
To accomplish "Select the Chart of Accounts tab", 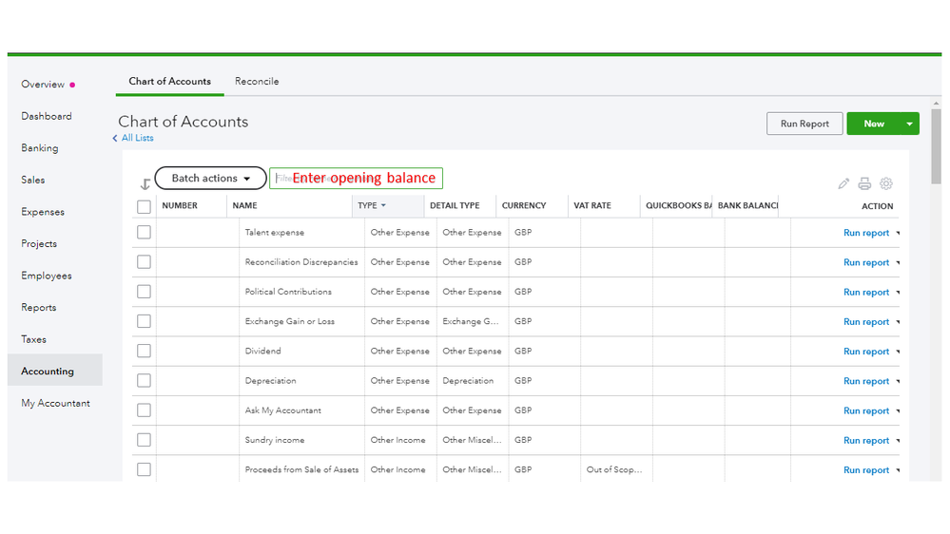I will (x=169, y=81).
